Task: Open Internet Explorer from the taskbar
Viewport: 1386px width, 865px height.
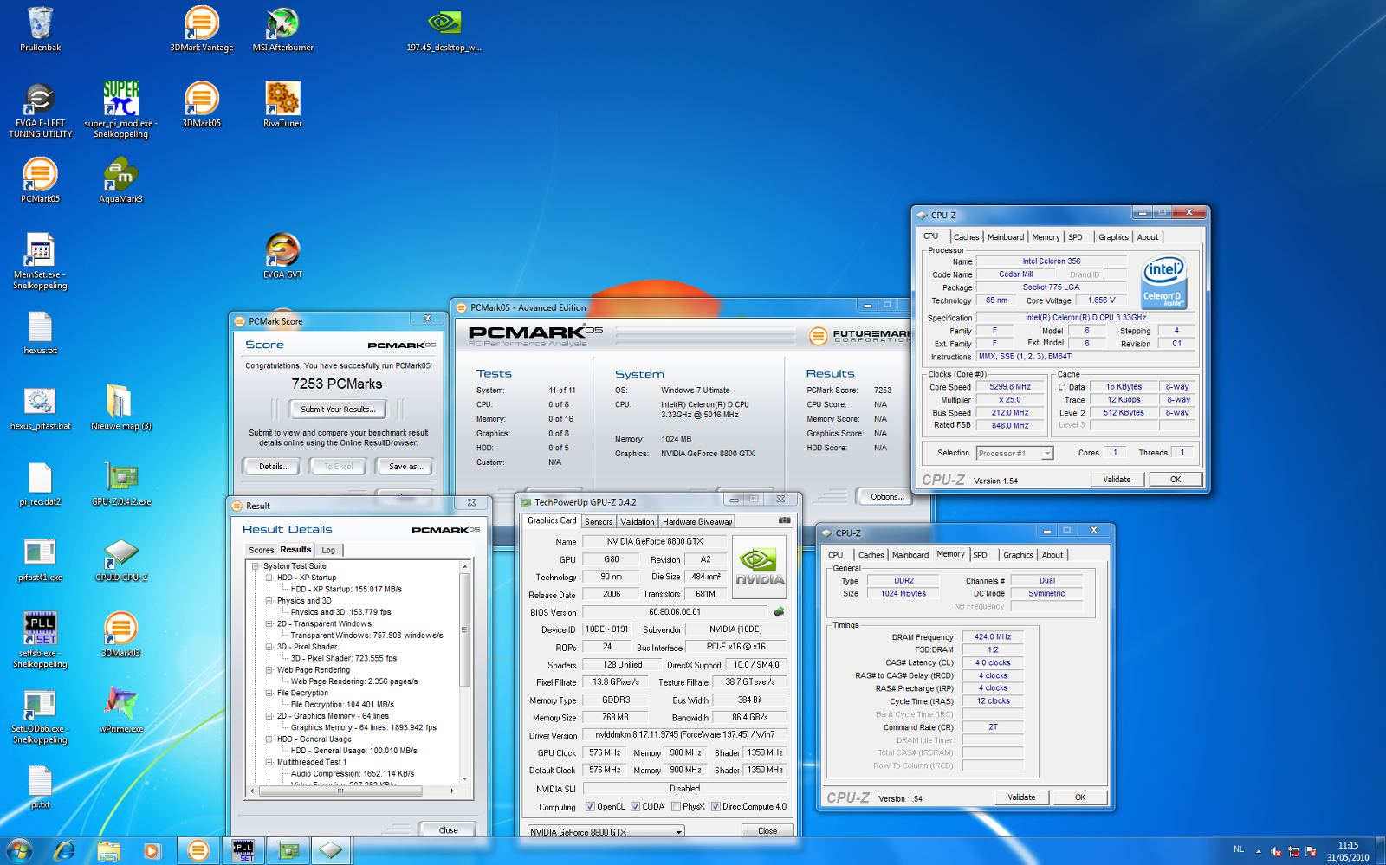Action: click(64, 851)
